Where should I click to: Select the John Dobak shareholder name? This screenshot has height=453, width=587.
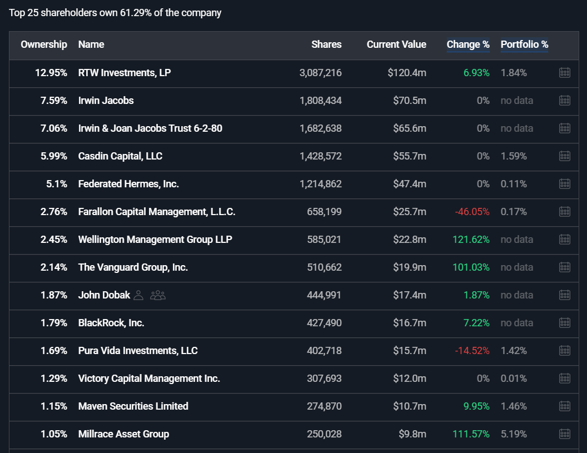[x=104, y=295]
